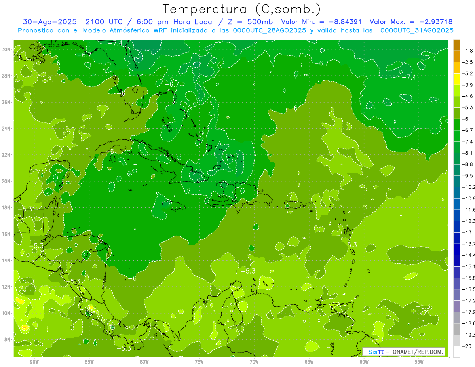475x367 pixels.
Task: Click the "60W" longitude axis label
Action: pos(365,362)
